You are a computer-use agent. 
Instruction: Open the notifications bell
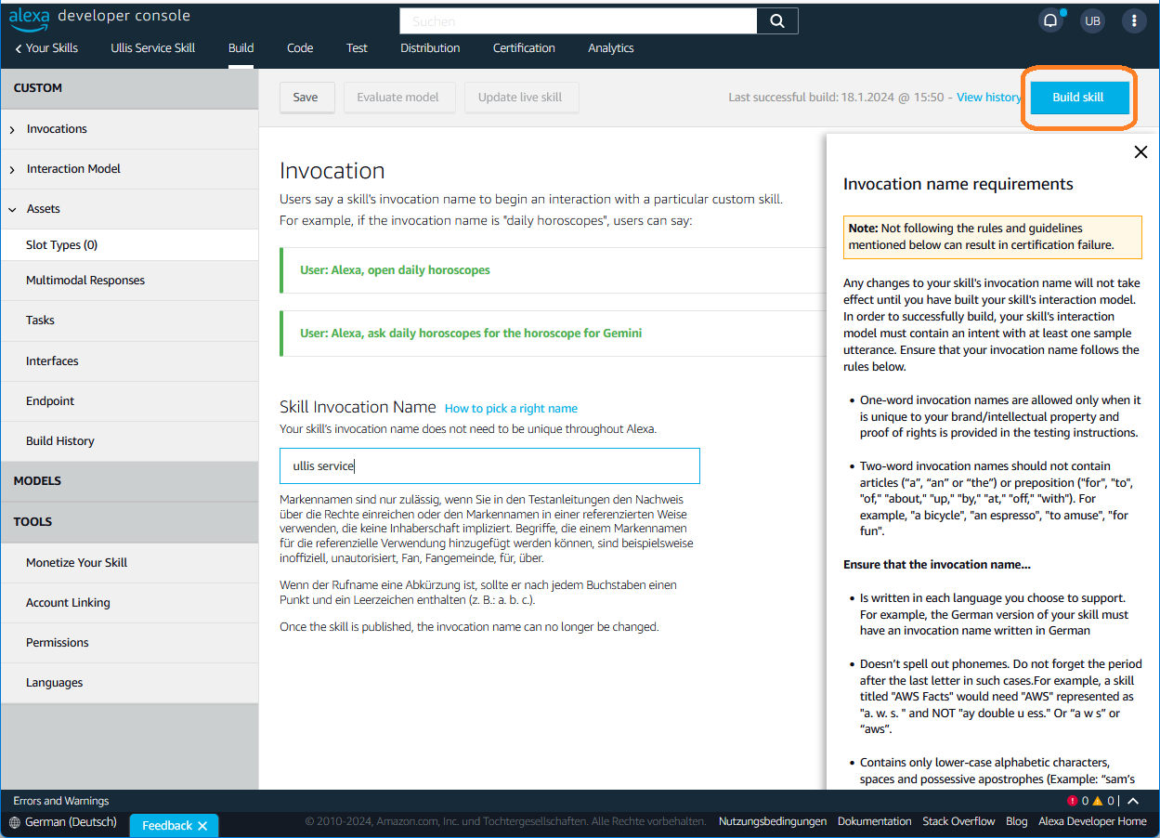point(1050,21)
